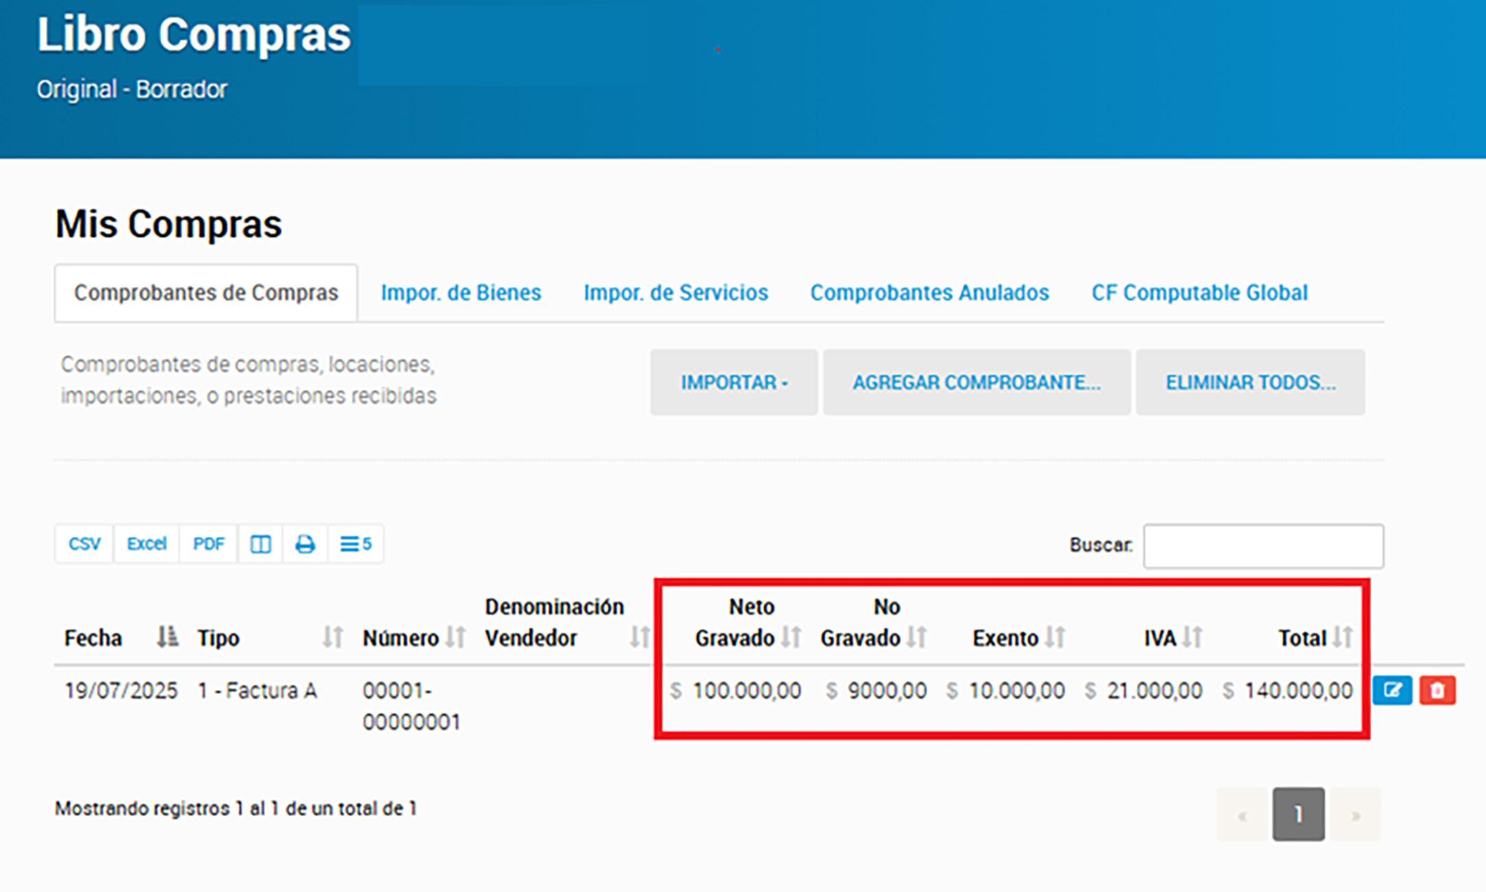
Task: Click AGREGAR COMPROBANTE button
Action: (x=977, y=382)
